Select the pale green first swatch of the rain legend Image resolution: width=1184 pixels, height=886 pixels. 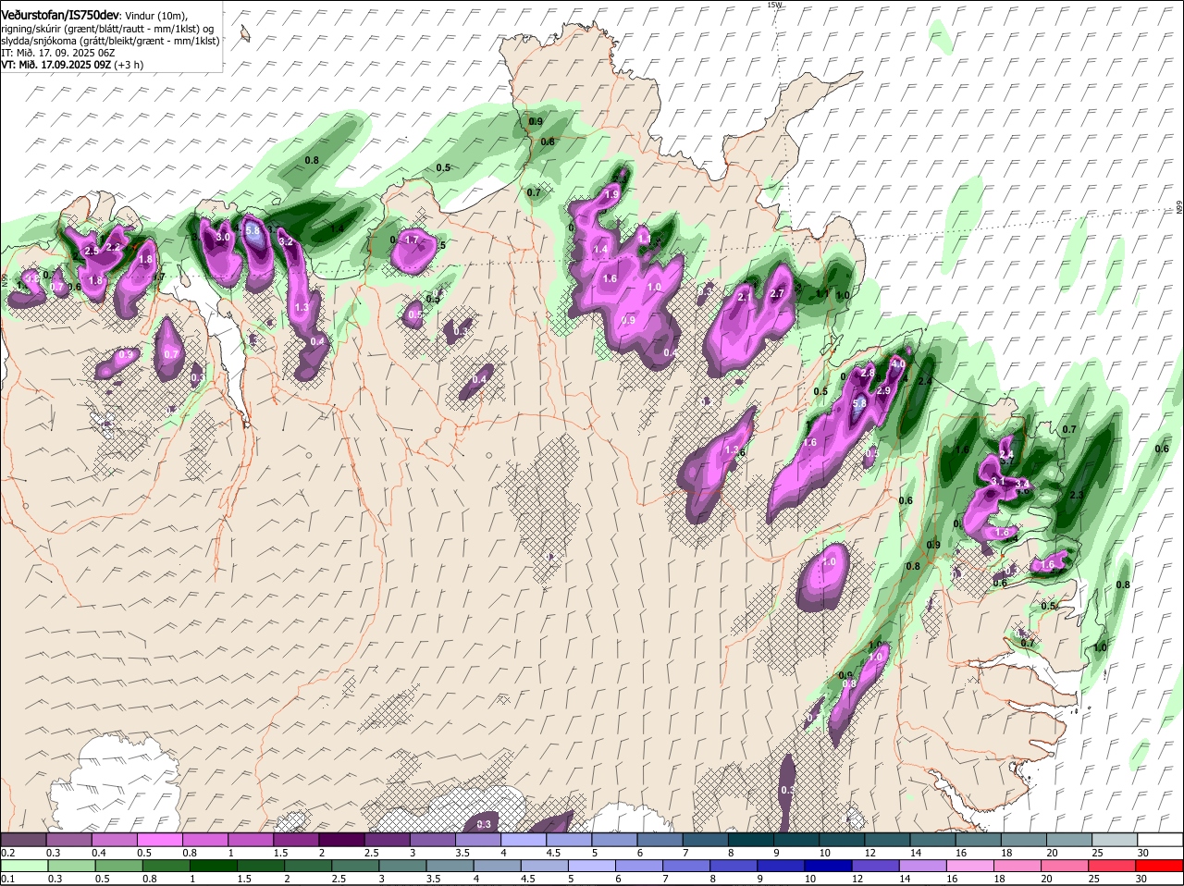[23, 866]
